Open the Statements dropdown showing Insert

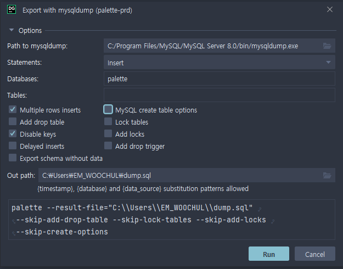(220, 63)
